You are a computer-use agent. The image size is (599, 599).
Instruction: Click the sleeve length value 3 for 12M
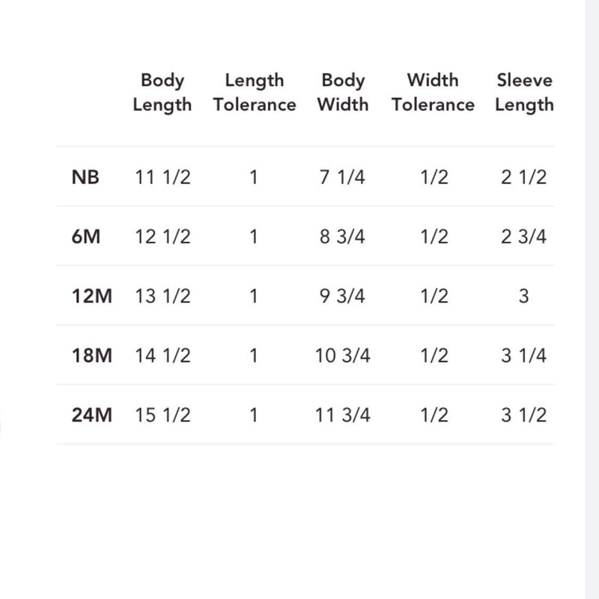pyautogui.click(x=523, y=296)
